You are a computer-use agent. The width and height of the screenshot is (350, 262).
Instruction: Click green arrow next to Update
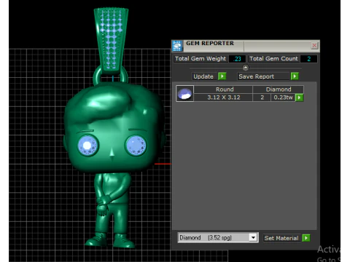[222, 76]
